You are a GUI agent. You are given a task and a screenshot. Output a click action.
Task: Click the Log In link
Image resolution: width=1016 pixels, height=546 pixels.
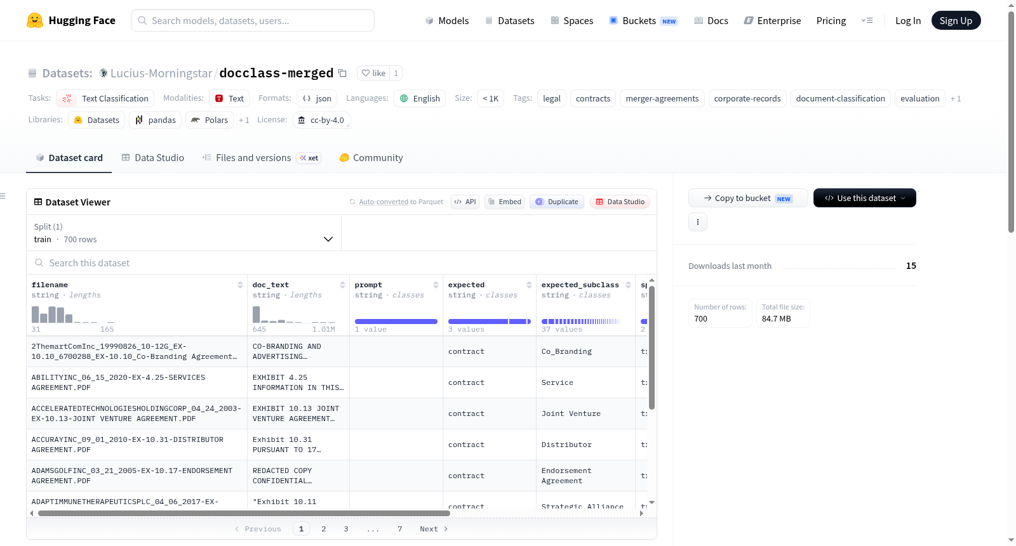908,20
